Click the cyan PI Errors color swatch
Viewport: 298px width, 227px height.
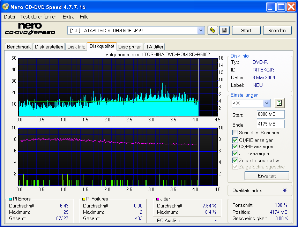(x=10, y=199)
